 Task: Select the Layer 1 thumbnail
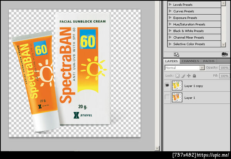[177, 97]
